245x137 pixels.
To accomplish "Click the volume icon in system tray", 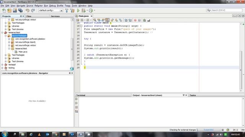I will [221, 134].
